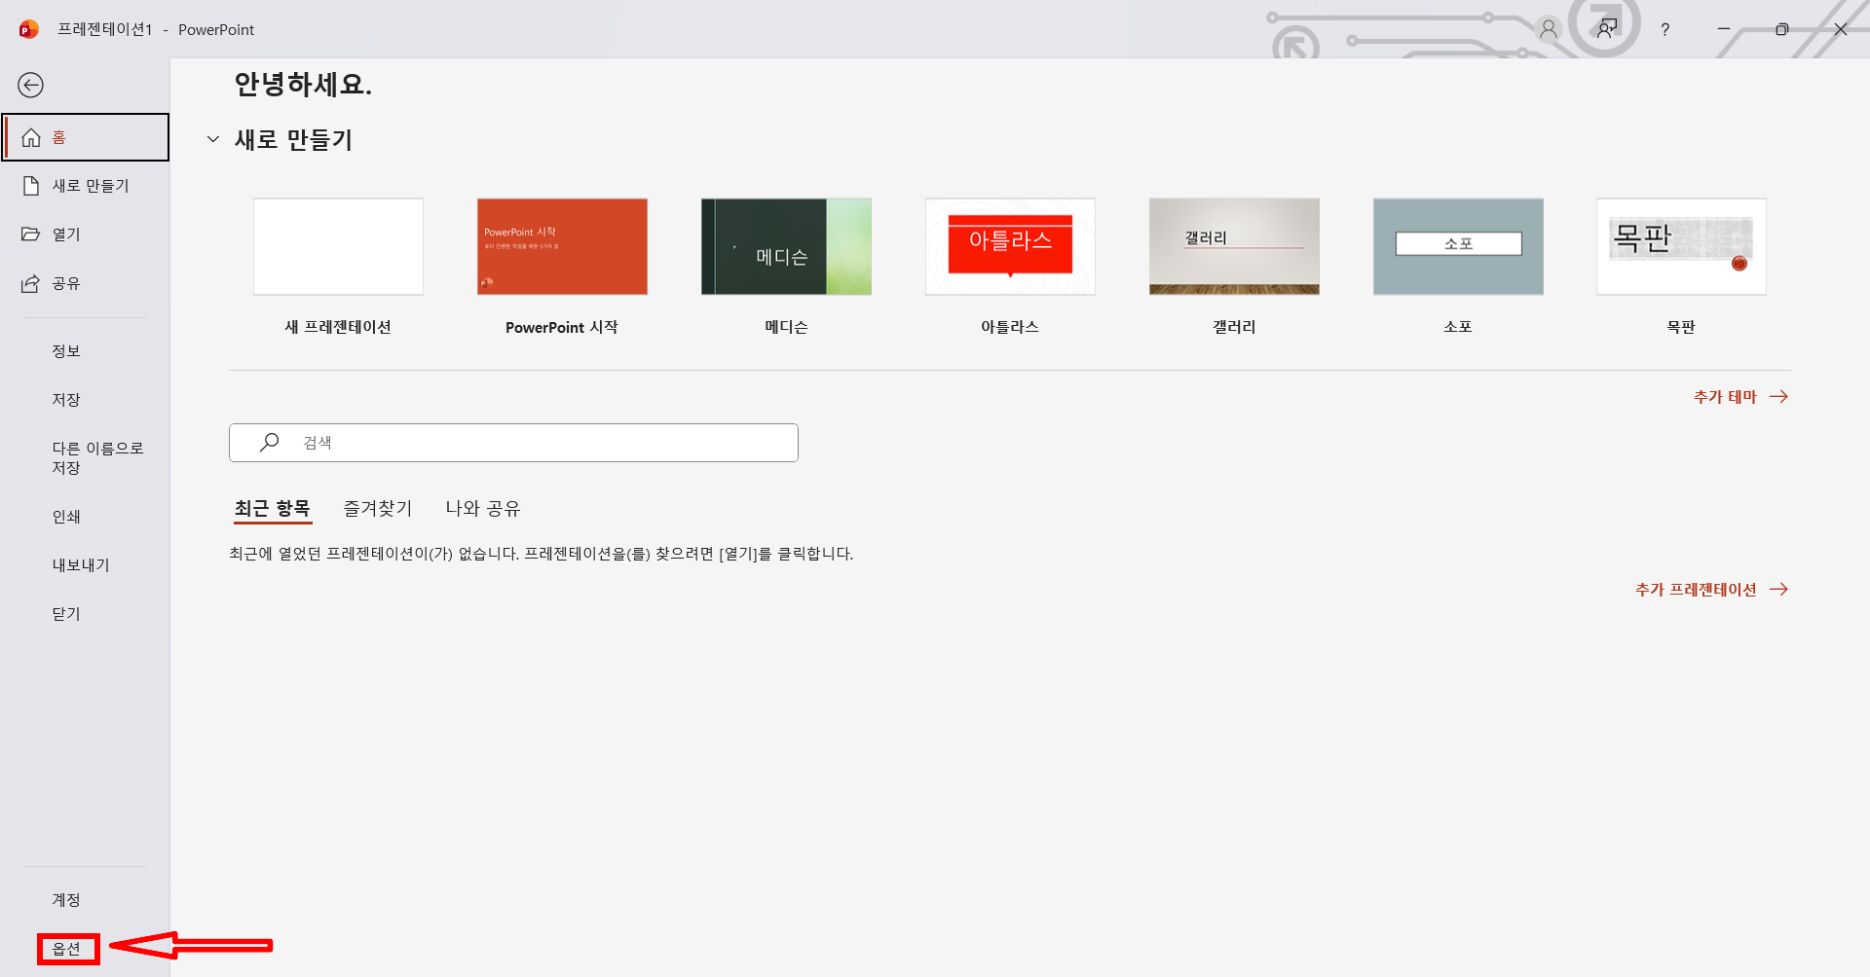Click the arrow beside 추가 프레젠테이션

(x=1778, y=590)
